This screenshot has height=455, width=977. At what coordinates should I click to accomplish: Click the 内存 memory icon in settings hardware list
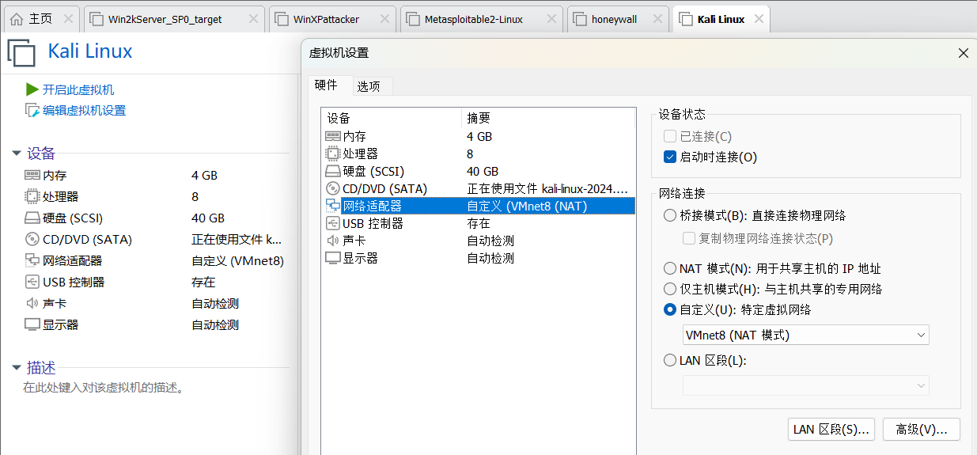332,136
